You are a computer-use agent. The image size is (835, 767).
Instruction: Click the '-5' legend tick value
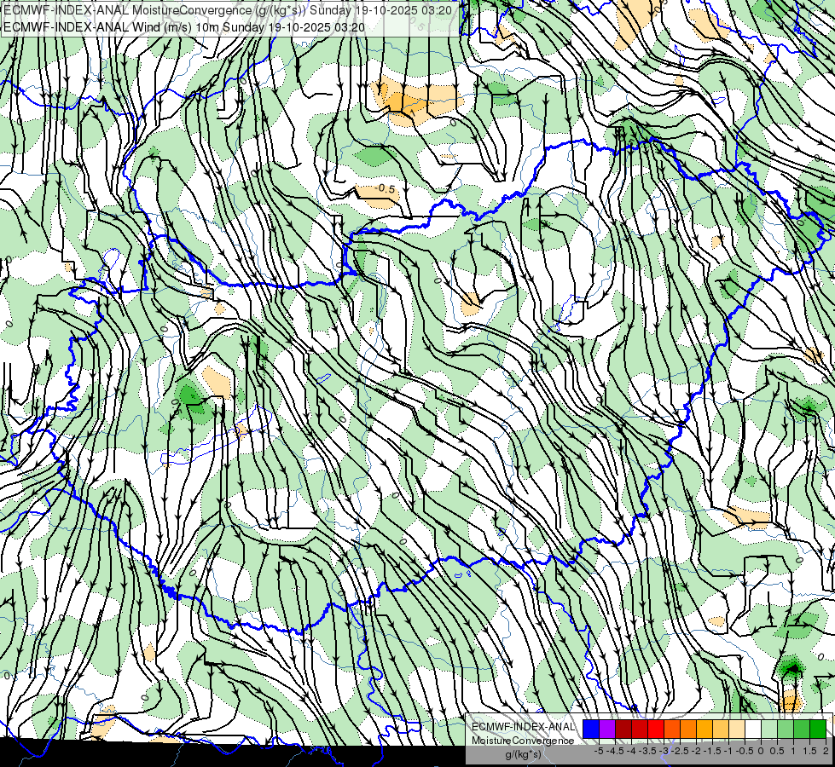[x=599, y=751]
